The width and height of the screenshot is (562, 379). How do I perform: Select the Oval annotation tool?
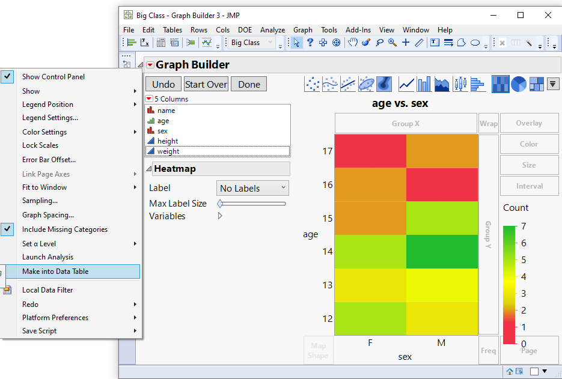pos(475,43)
